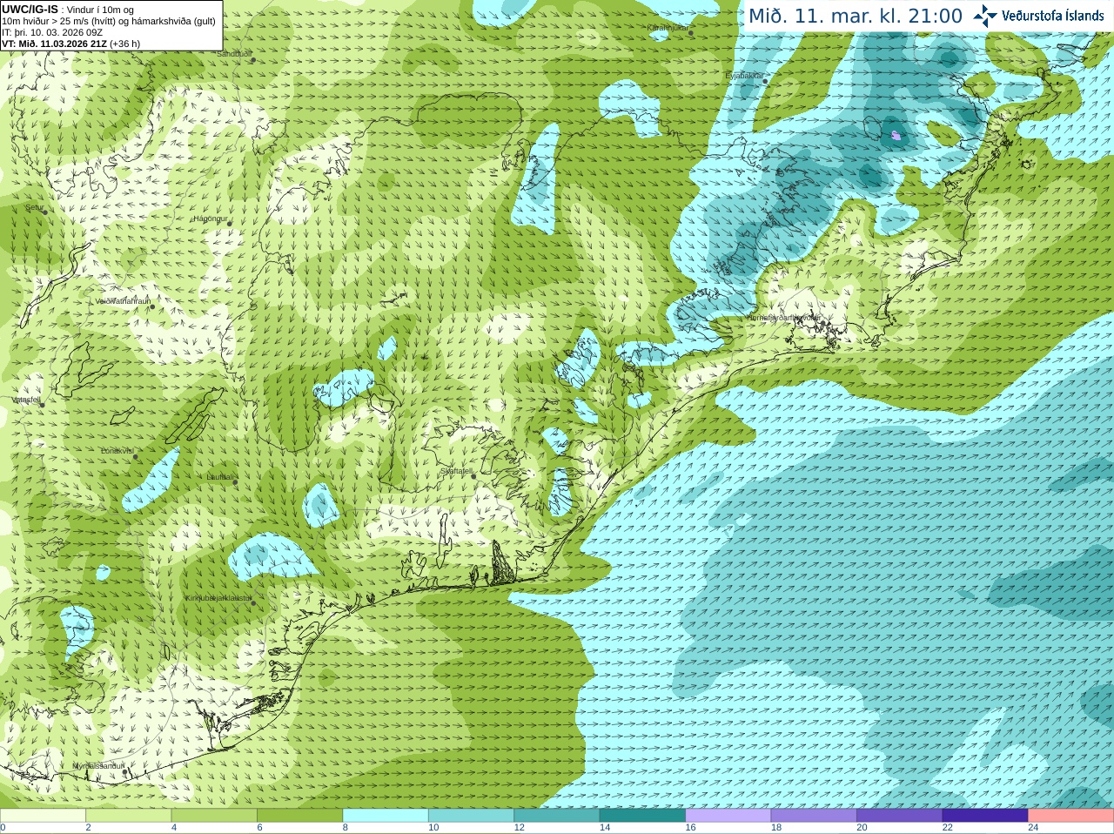
Task: Click the Vatnsfell station label
Action: click(x=26, y=400)
